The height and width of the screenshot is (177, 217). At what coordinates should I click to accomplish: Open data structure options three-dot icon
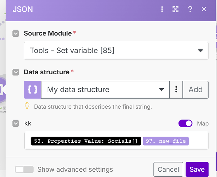pos(176,90)
